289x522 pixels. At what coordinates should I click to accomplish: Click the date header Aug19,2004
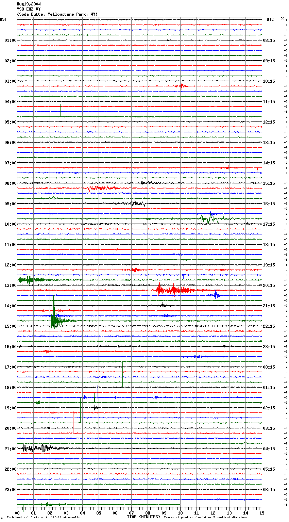point(29,4)
